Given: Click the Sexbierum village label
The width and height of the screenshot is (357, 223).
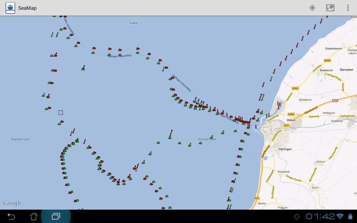Looking at the screenshot, I should (x=326, y=70).
